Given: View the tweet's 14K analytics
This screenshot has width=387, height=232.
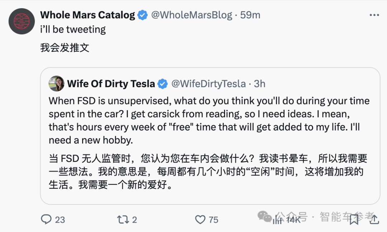Looking at the screenshot, I should tap(283, 219).
